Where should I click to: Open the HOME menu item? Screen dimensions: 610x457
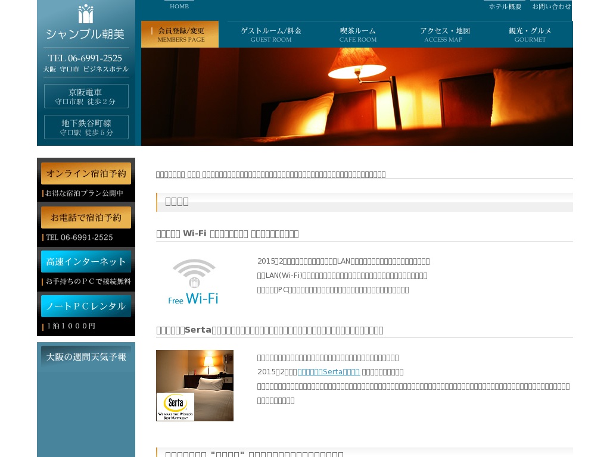179,6
